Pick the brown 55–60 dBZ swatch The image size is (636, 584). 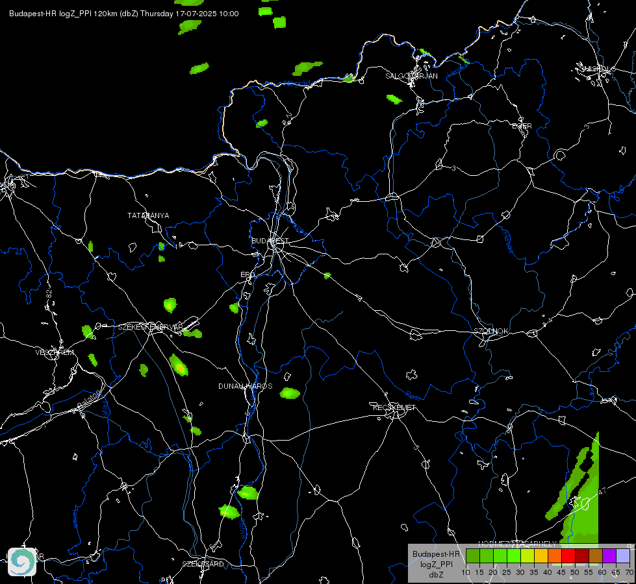coord(596,555)
